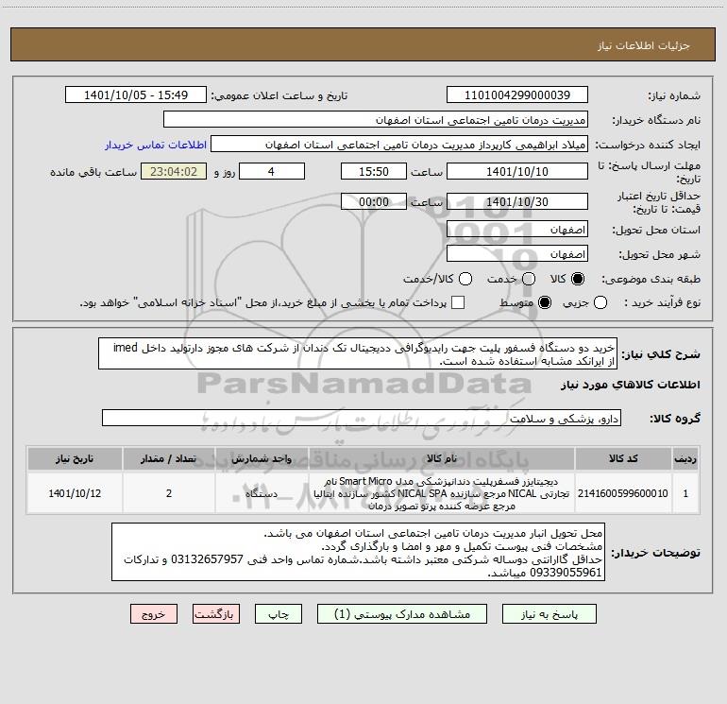Image resolution: width=727 pixels, height=704 pixels.
Task: Click the Smart Micro product name cell
Action: coord(442,493)
